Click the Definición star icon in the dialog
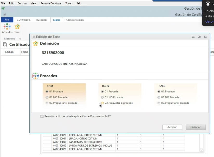Screen dimensions: 214x157 (35, 44)
